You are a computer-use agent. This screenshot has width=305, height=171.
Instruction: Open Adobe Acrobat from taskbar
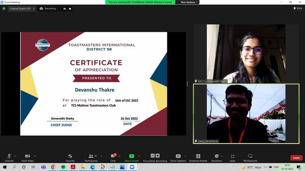73,167
